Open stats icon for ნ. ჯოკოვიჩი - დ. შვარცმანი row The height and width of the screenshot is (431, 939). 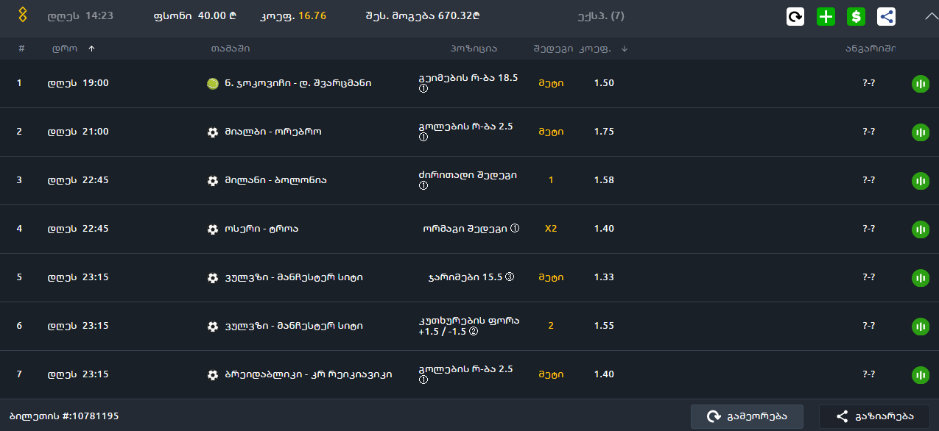pyautogui.click(x=921, y=84)
